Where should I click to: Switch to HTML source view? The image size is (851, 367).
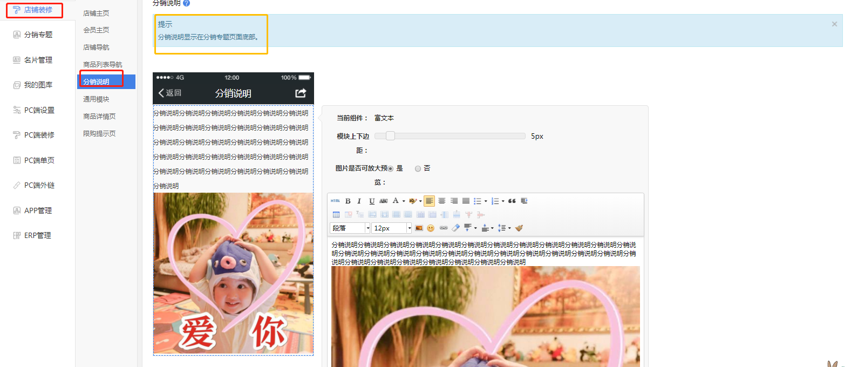[335, 201]
